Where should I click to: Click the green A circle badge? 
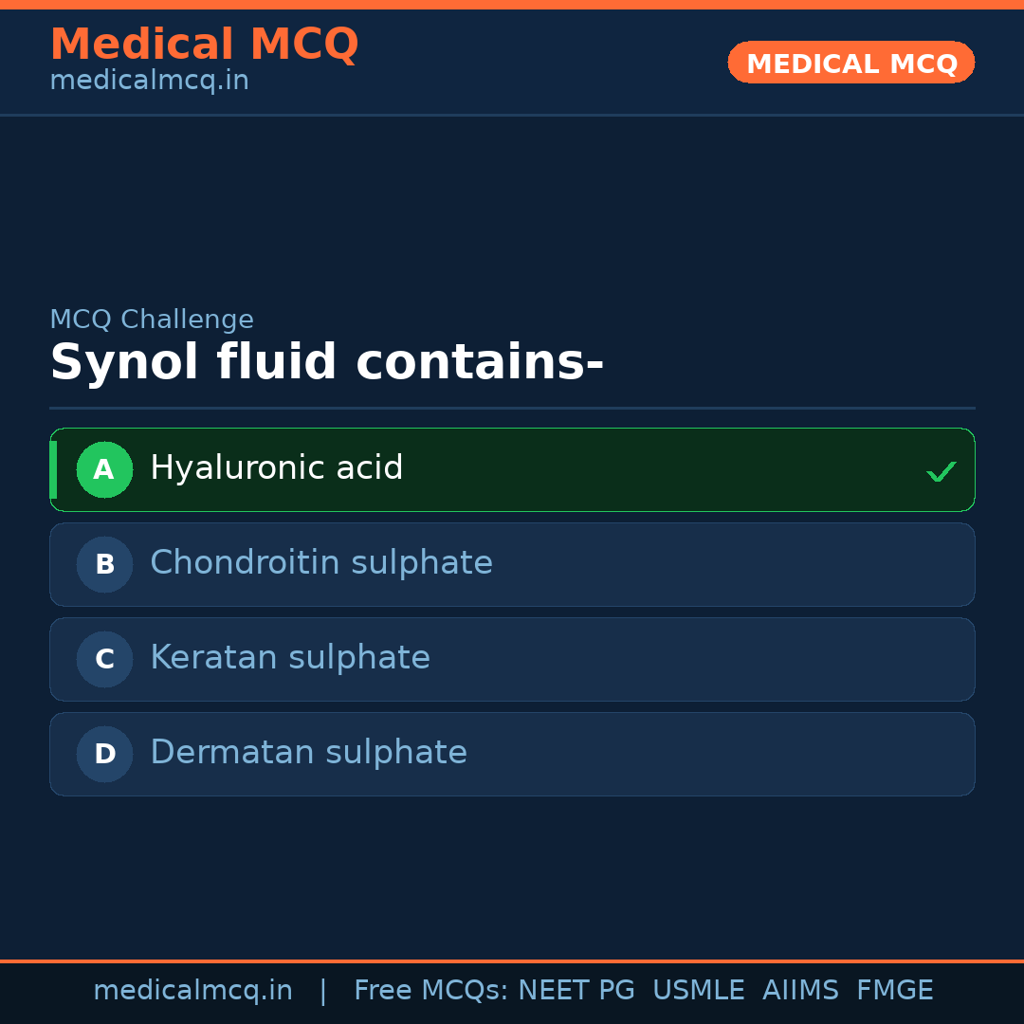point(104,469)
